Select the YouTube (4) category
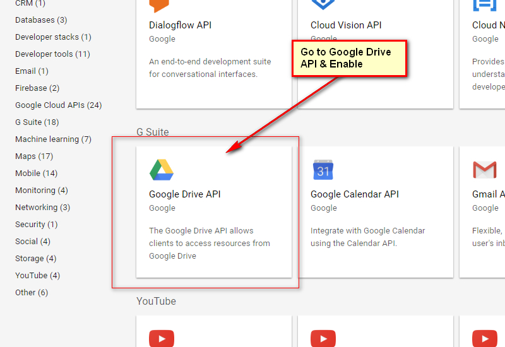Viewport: 505px width, 347px height. [38, 276]
